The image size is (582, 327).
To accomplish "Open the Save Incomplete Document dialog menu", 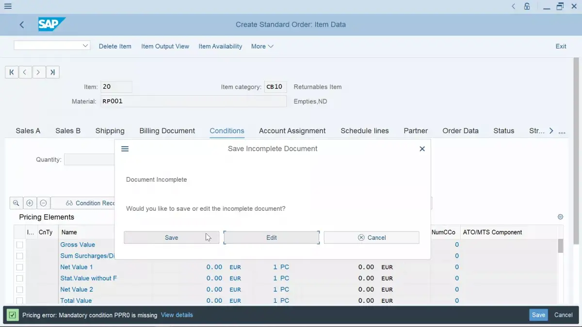I will click(x=125, y=149).
